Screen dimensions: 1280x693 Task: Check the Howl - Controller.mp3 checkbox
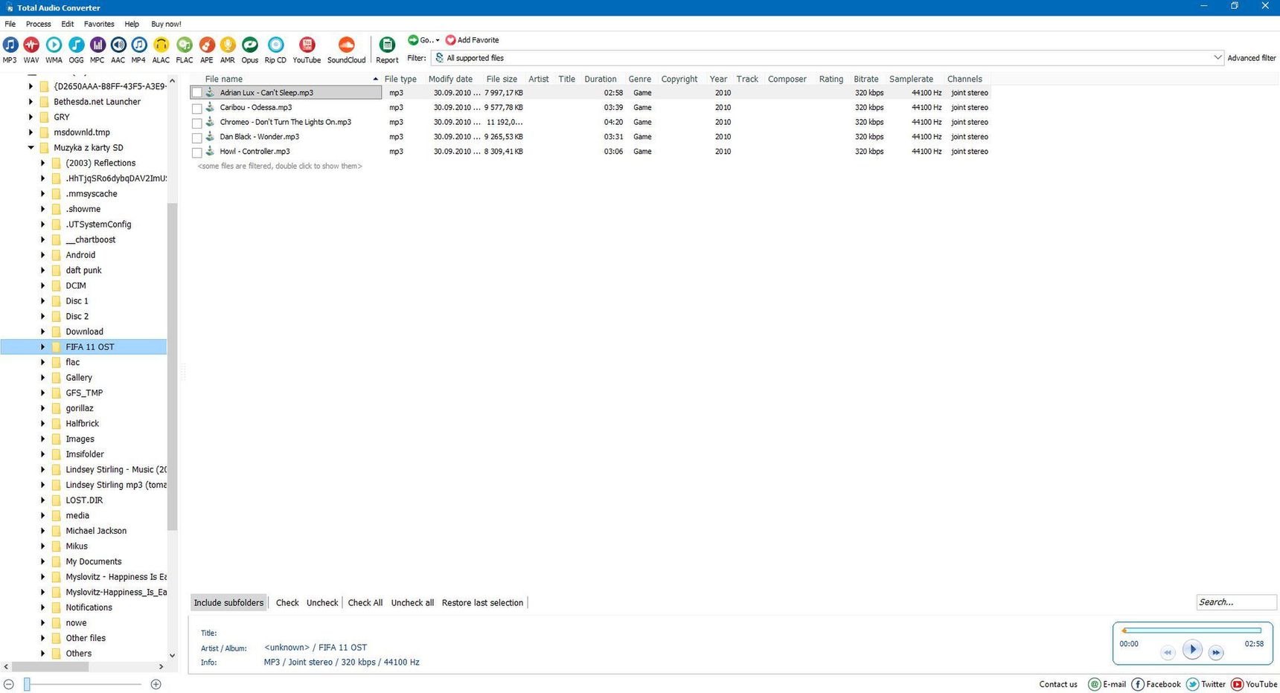coord(197,152)
